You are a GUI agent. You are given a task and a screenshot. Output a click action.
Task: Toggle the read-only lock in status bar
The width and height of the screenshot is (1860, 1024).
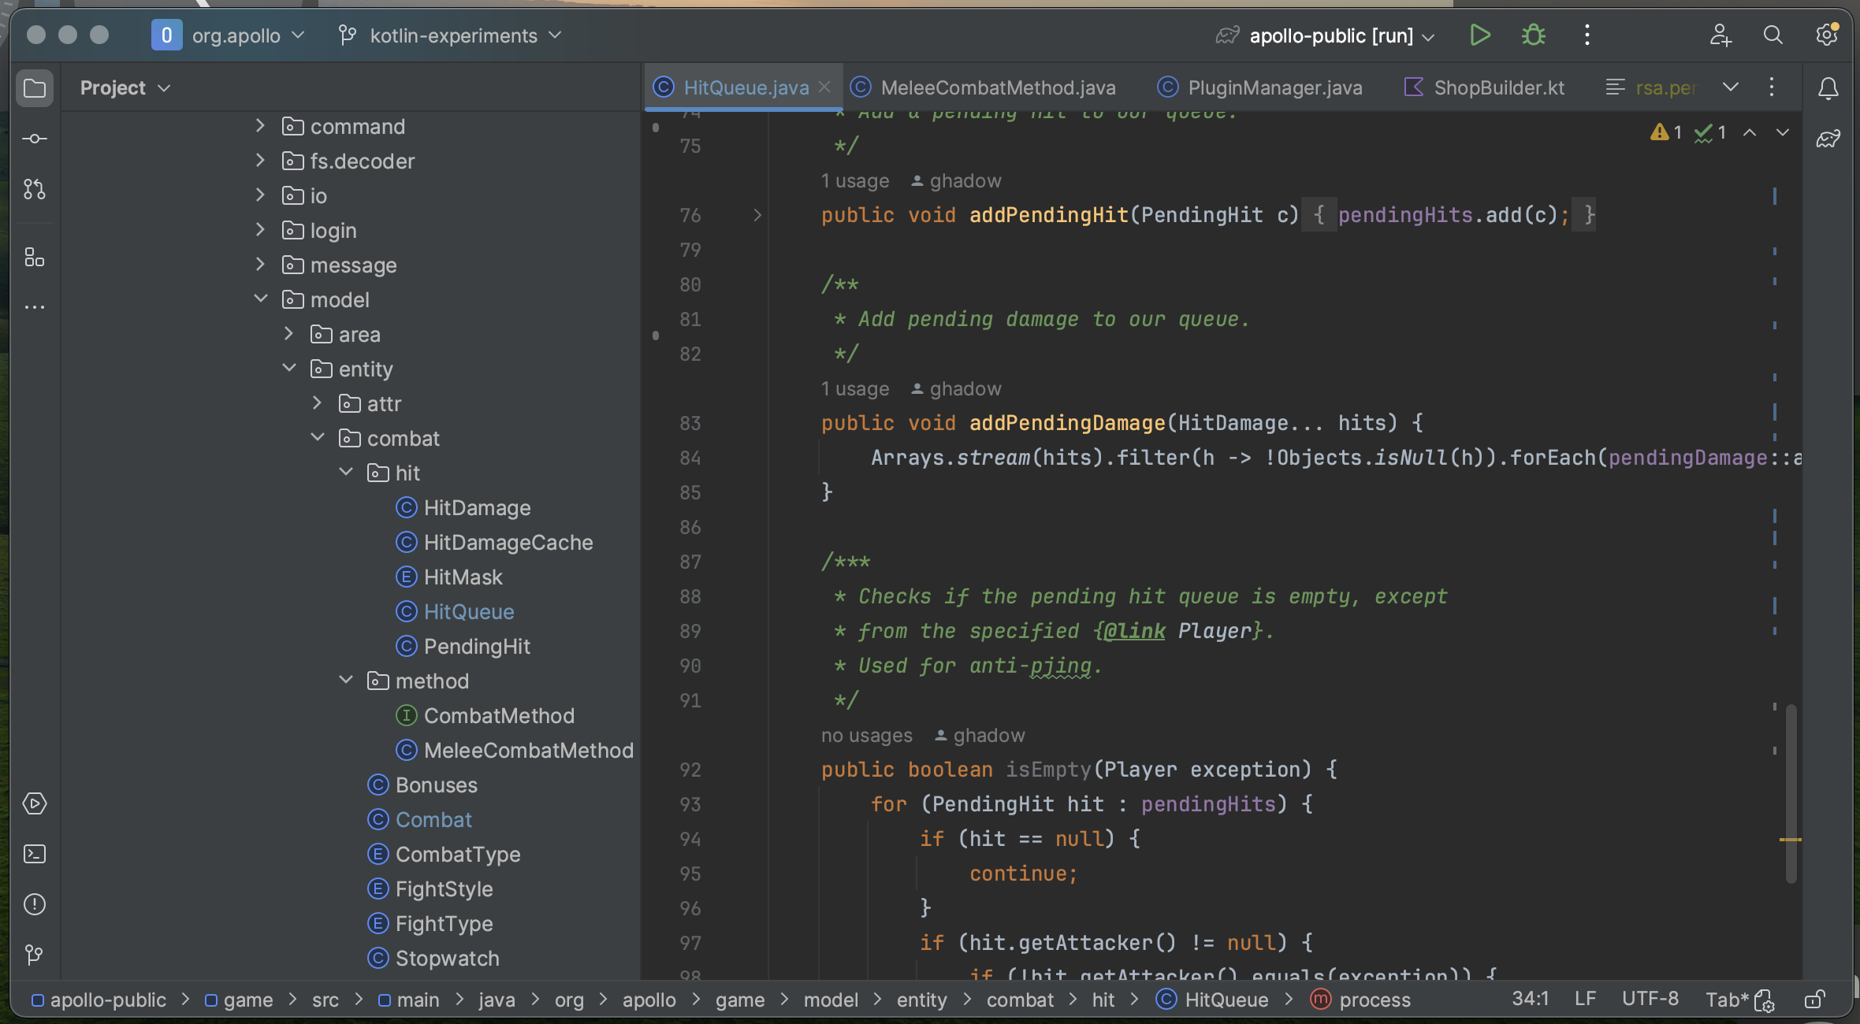coord(1813,1000)
